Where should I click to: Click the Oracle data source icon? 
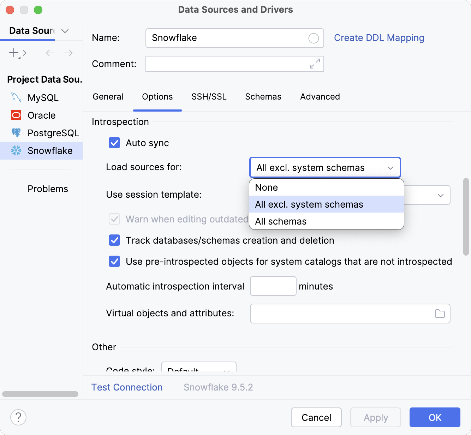tap(16, 115)
